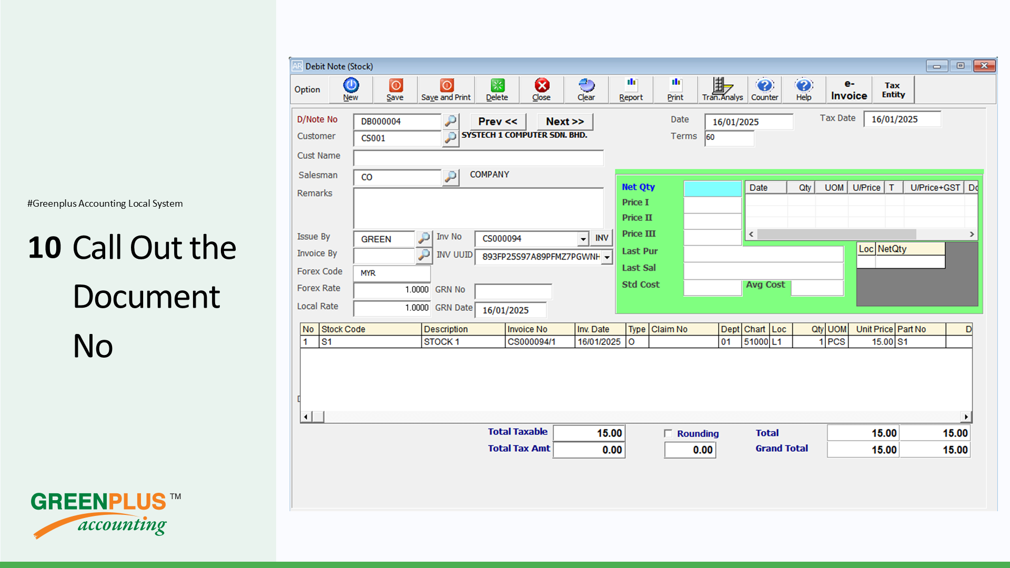The height and width of the screenshot is (568, 1010).
Task: Expand the INV UUID dropdown
Action: point(607,257)
